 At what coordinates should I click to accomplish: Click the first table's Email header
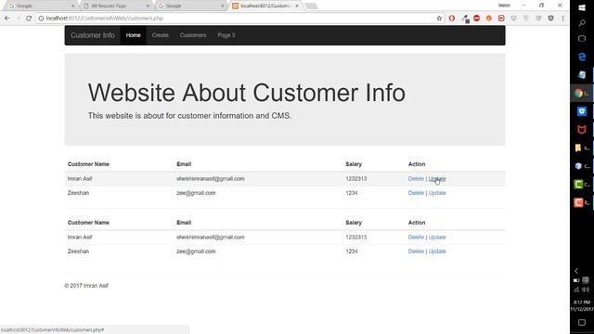coord(184,164)
